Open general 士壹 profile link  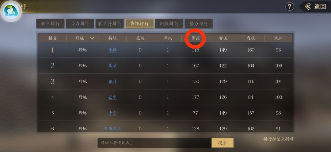pos(112,113)
